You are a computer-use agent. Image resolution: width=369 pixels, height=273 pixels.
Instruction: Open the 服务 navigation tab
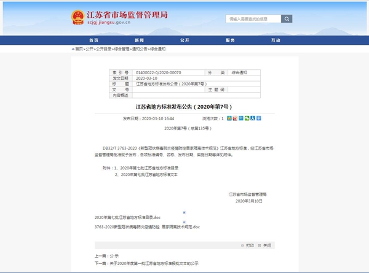click(x=230, y=40)
